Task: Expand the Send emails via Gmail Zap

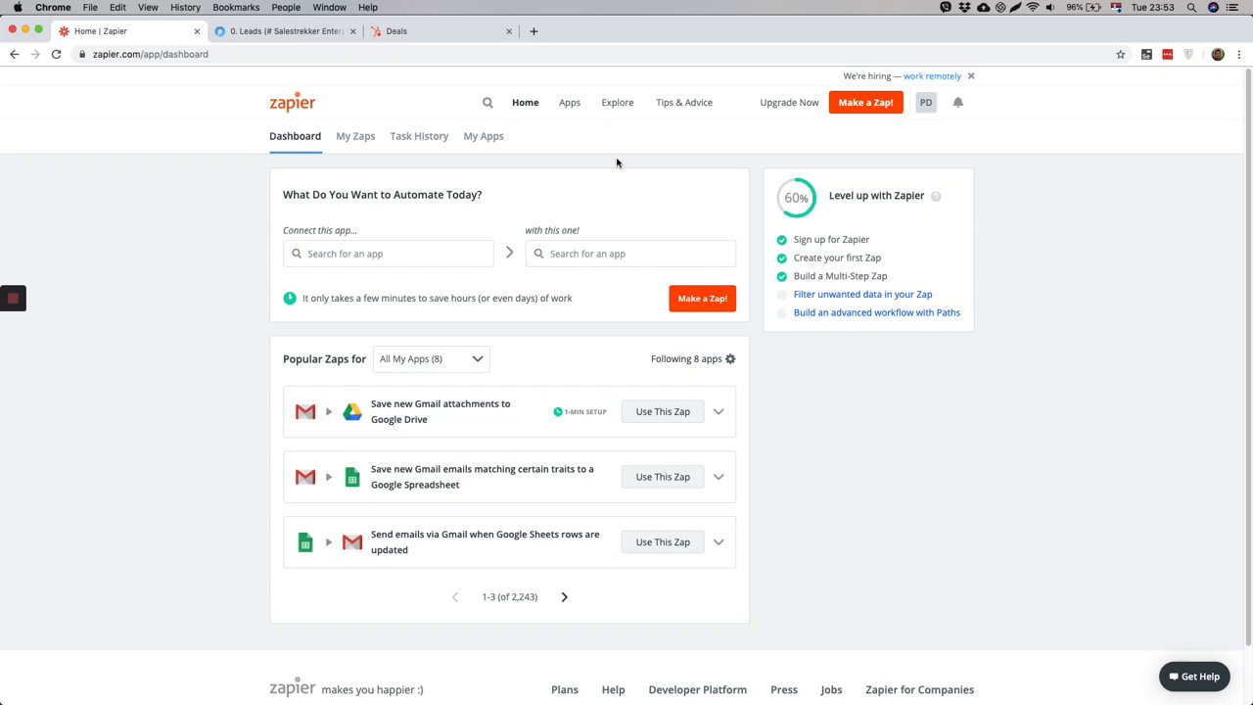Action: click(719, 542)
